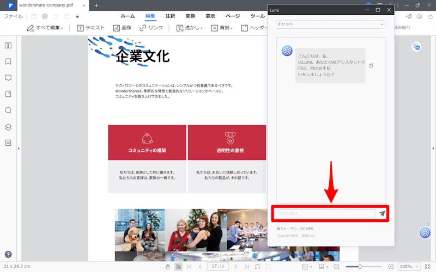
Task: Click the translate-to-Word floating icon
Action: coord(416,47)
